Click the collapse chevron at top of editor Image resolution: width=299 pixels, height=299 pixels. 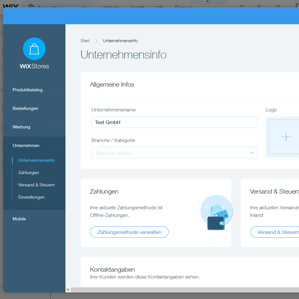(207, 2)
